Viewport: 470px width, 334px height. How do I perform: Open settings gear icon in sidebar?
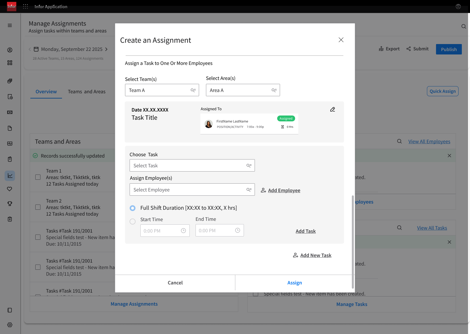[10, 325]
